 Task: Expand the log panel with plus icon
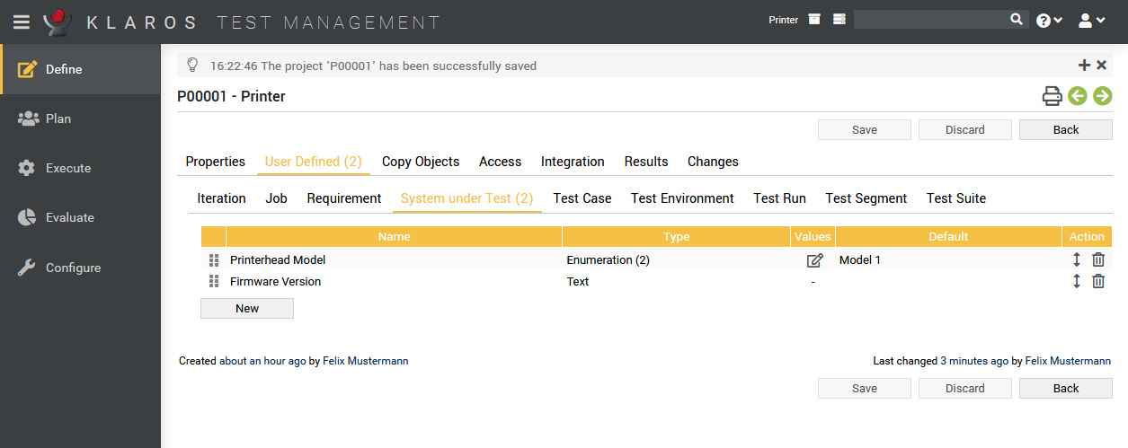coord(1084,65)
